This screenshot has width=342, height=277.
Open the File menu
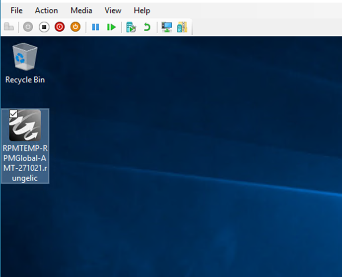point(16,10)
